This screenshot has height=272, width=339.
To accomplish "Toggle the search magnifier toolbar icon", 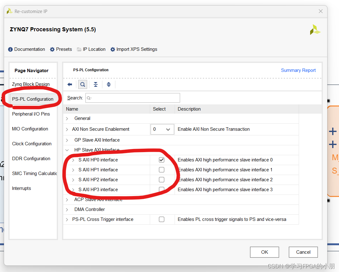I will click(83, 84).
